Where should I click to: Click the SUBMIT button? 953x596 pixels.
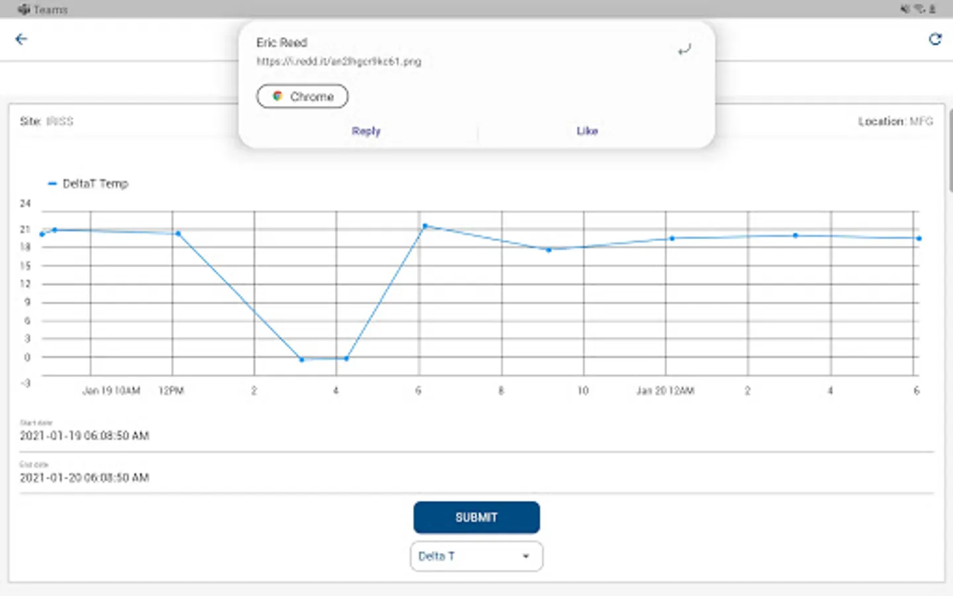476,517
